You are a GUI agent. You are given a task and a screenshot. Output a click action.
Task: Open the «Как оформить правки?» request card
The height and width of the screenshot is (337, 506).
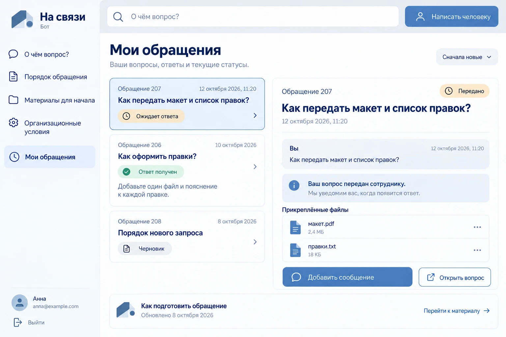tap(187, 170)
